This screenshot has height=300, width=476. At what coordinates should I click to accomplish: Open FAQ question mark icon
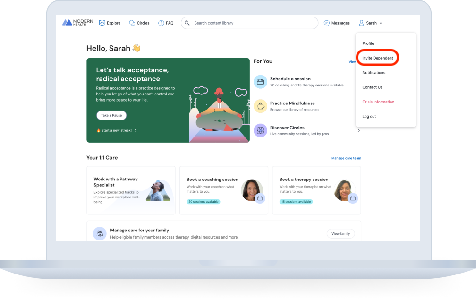(161, 23)
